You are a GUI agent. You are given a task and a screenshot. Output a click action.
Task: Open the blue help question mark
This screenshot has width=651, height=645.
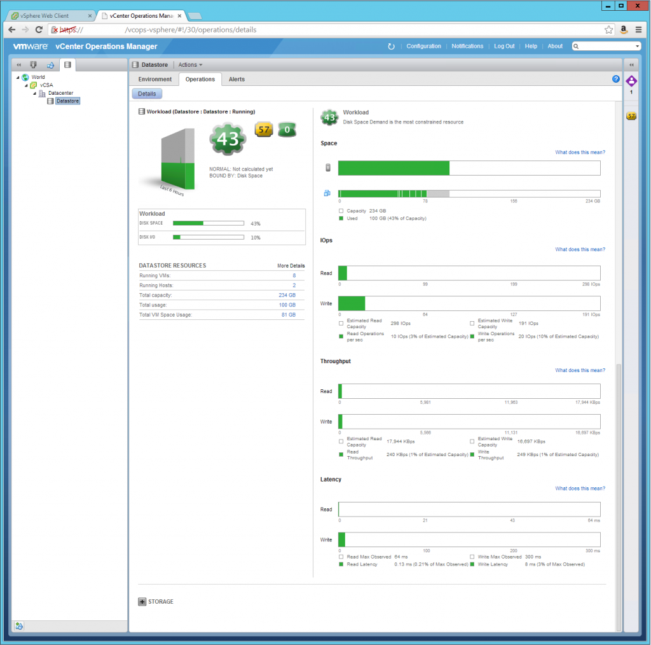pos(616,79)
